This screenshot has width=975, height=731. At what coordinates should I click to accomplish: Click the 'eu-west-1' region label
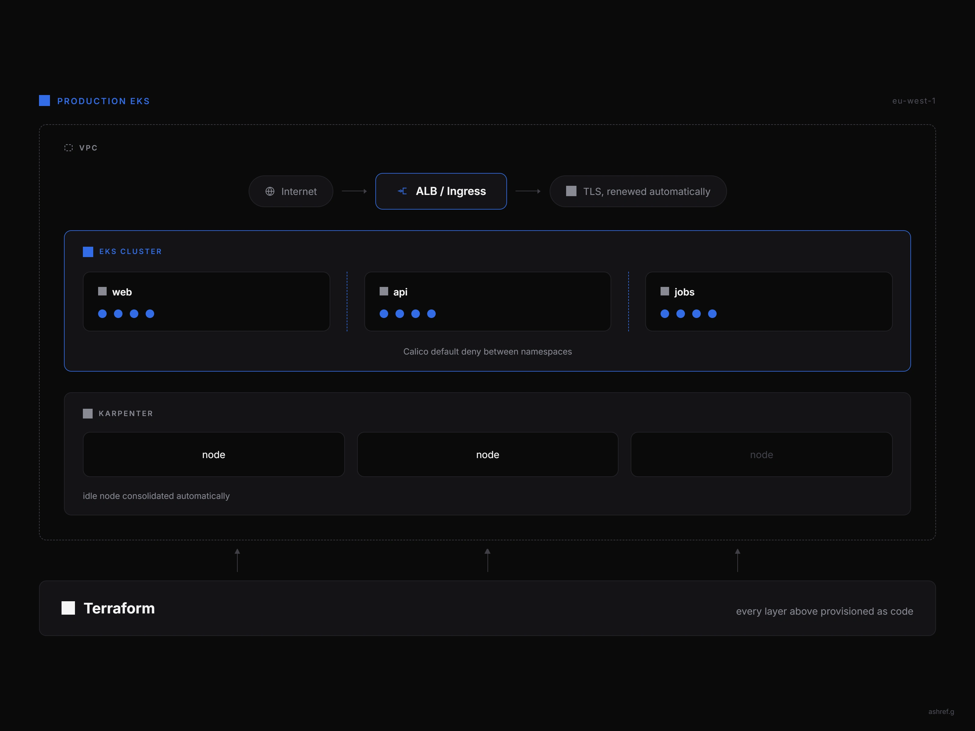pos(914,101)
